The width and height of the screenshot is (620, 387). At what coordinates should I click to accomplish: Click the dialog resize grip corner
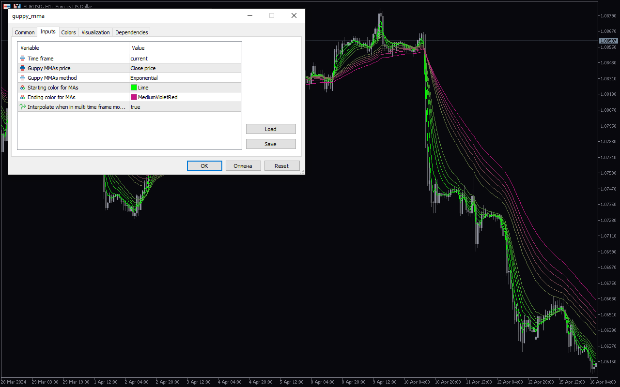[302, 171]
